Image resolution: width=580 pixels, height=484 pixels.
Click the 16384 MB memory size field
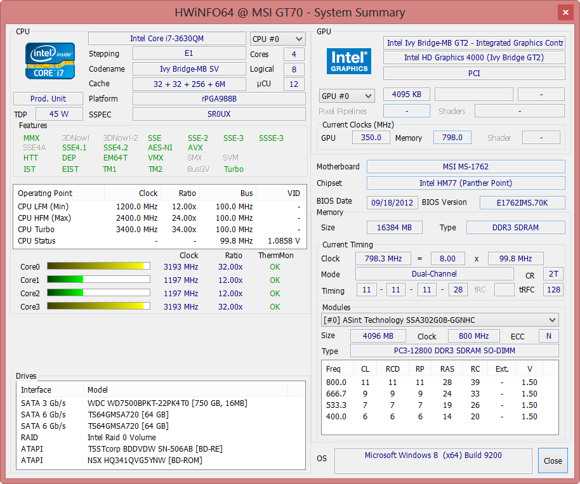click(394, 227)
